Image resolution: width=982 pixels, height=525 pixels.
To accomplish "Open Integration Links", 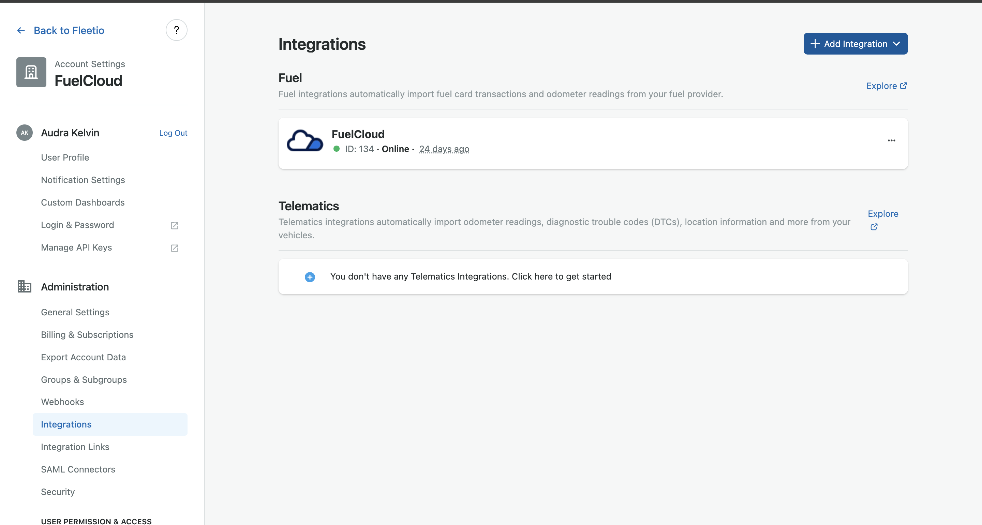I will pos(75,447).
